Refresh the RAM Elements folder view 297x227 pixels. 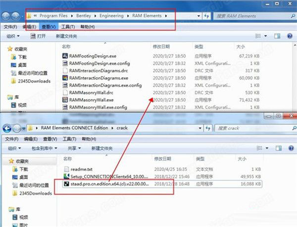[x=206, y=16]
